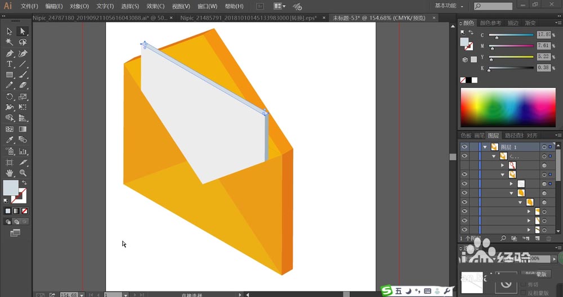Choose the Free Transform tool
This screenshot has height=297, width=563.
(23, 107)
